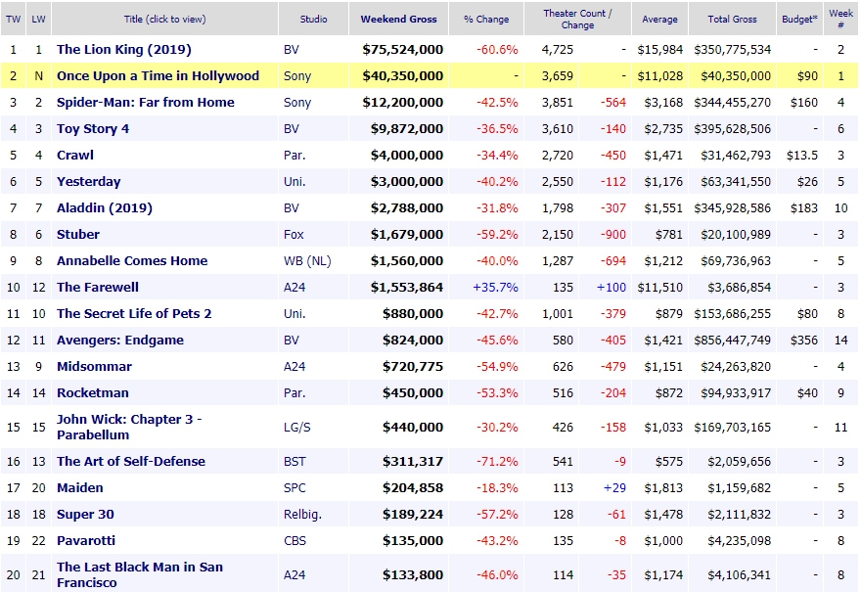Viewport: 861px width, 592px height.
Task: Click the Aladdin (2019) title
Action: [x=105, y=207]
